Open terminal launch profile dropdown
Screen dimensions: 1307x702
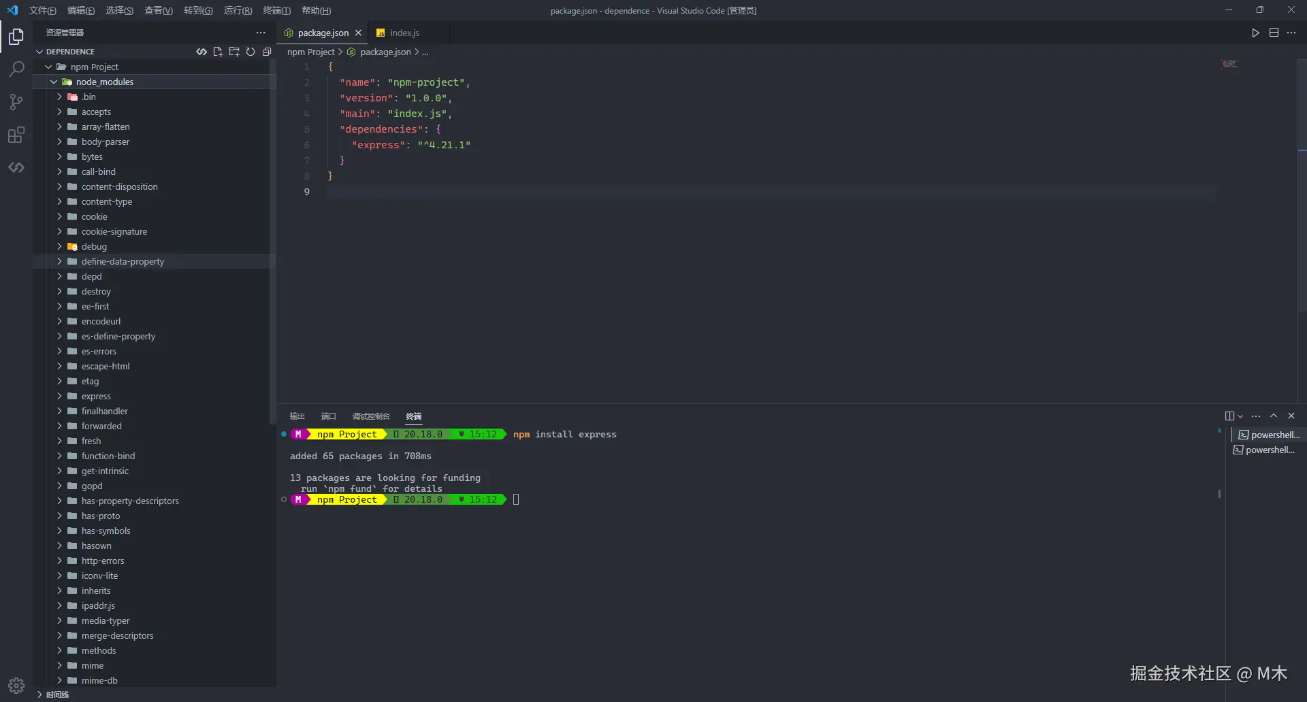click(1240, 416)
